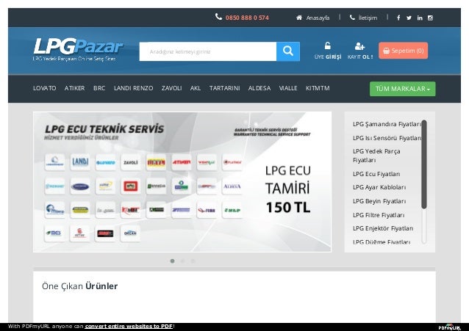Open TARTARINI brand menu
The height and width of the screenshot is (331, 469).
pyautogui.click(x=224, y=88)
